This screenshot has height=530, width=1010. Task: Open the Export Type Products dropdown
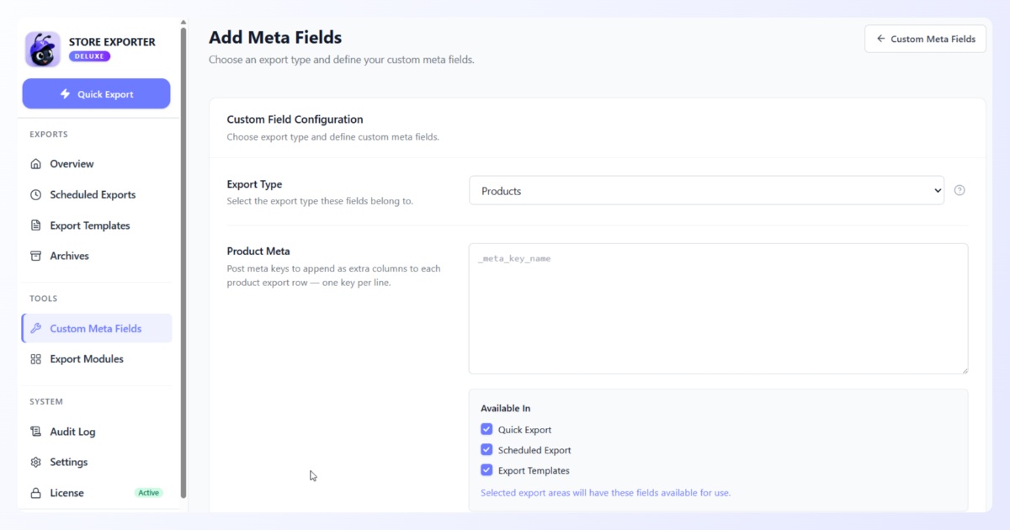[x=706, y=191]
